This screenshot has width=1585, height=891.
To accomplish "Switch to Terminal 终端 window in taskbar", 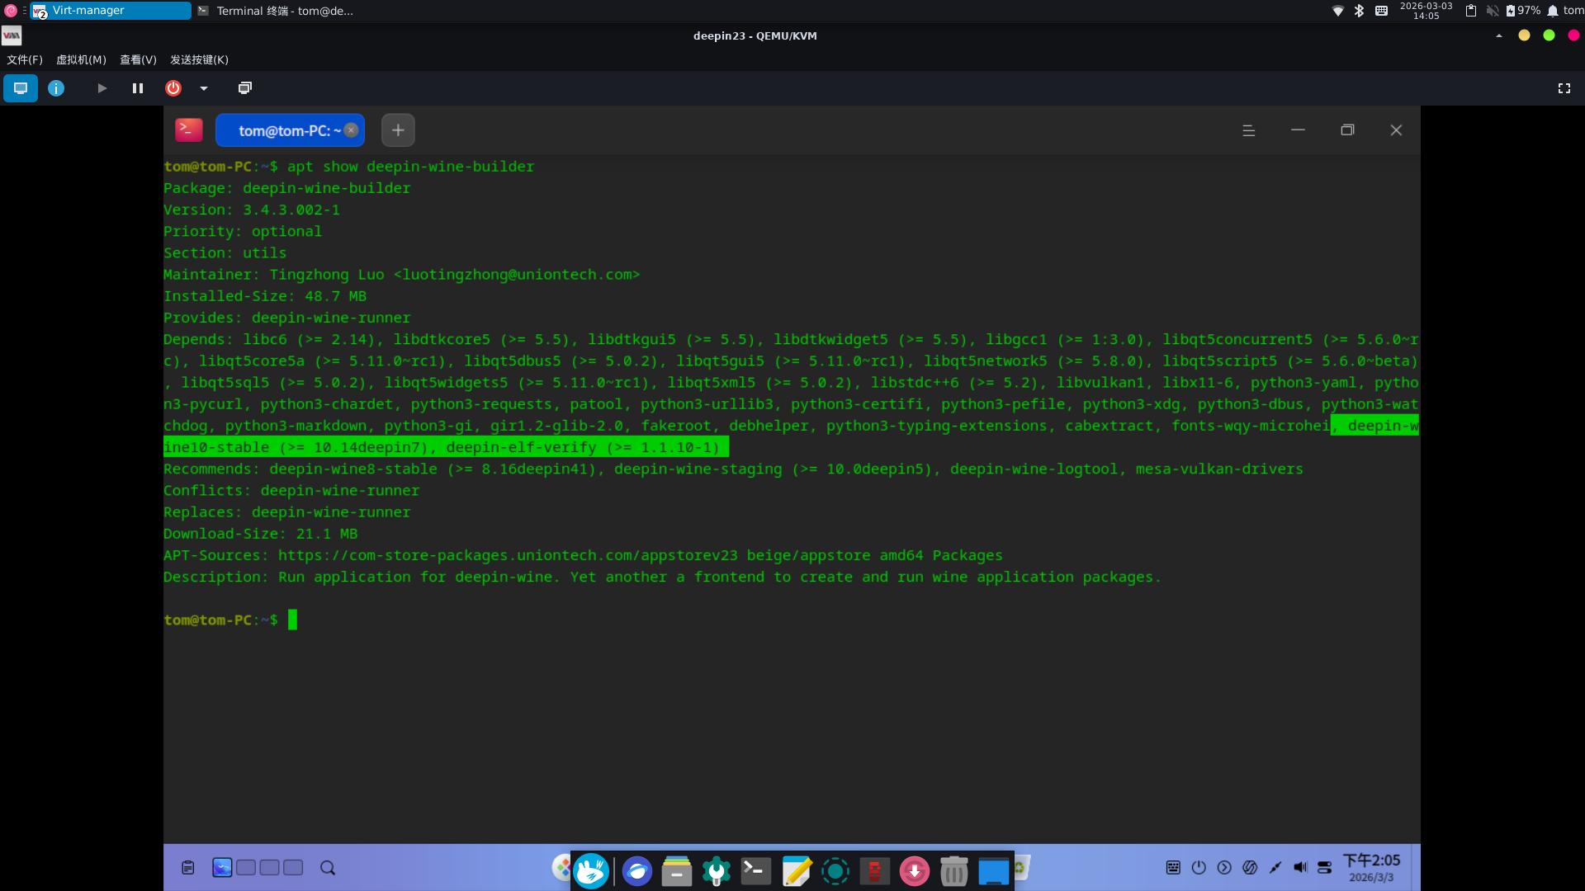I will [x=277, y=11].
